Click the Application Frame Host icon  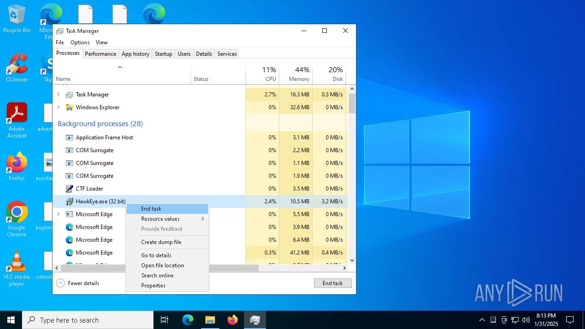coord(69,138)
